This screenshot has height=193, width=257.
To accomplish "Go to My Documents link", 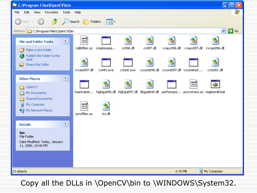I will pos(36,93).
